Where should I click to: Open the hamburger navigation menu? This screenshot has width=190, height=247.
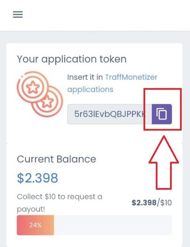(18, 15)
